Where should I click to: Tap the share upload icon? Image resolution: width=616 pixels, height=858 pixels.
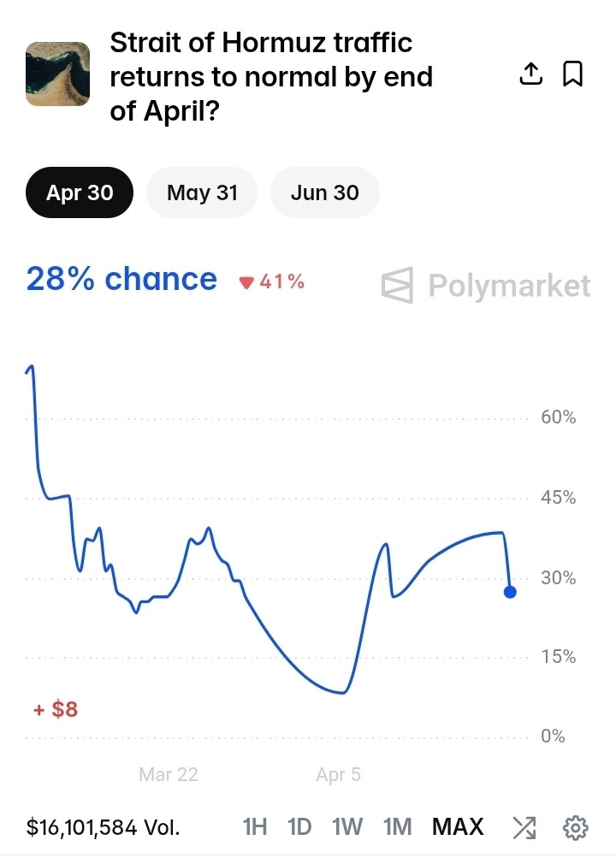pyautogui.click(x=531, y=75)
